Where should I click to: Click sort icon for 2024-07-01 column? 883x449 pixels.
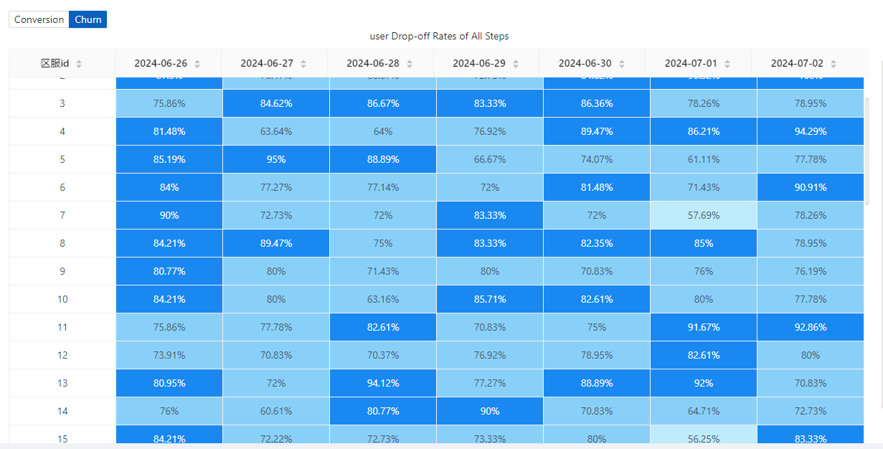coord(727,64)
